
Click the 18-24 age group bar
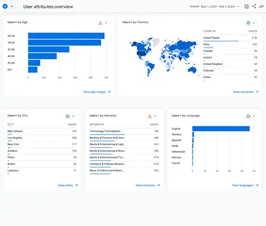point(65,43)
